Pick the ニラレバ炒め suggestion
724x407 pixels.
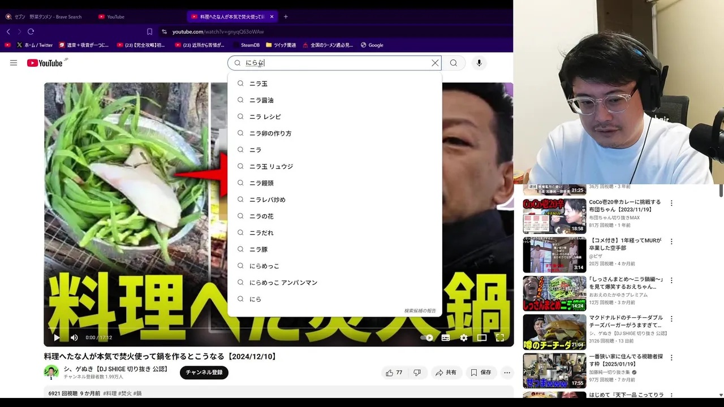coord(334,200)
